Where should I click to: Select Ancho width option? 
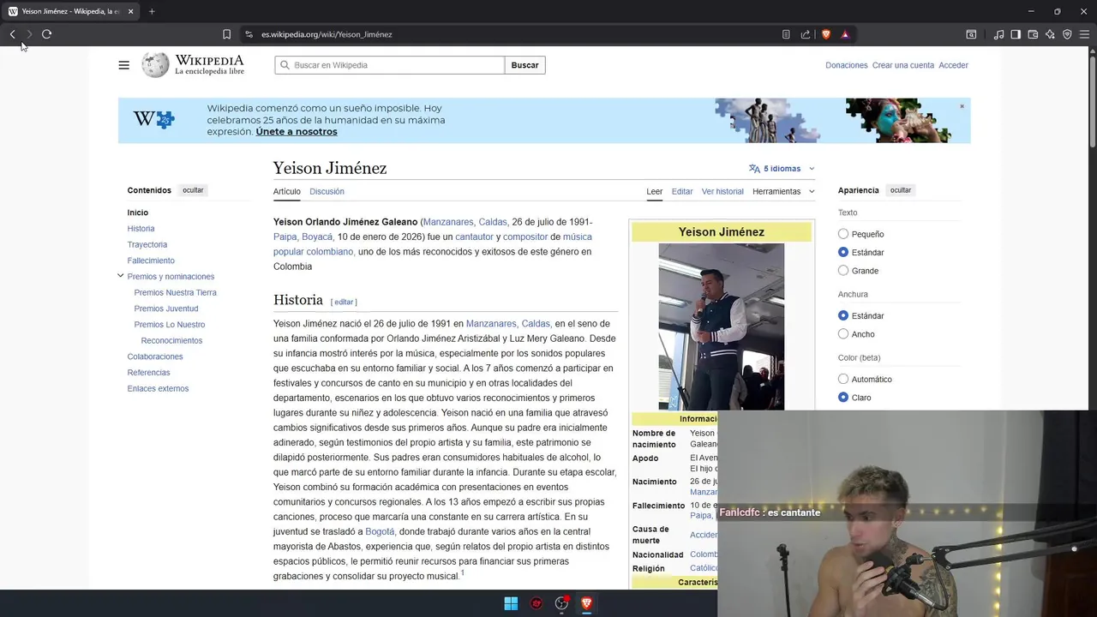tap(843, 334)
